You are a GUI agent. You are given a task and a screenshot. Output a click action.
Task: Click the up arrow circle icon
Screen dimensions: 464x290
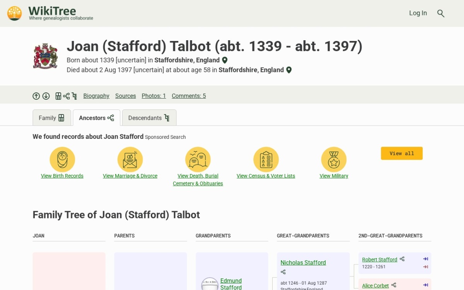[x=36, y=96]
